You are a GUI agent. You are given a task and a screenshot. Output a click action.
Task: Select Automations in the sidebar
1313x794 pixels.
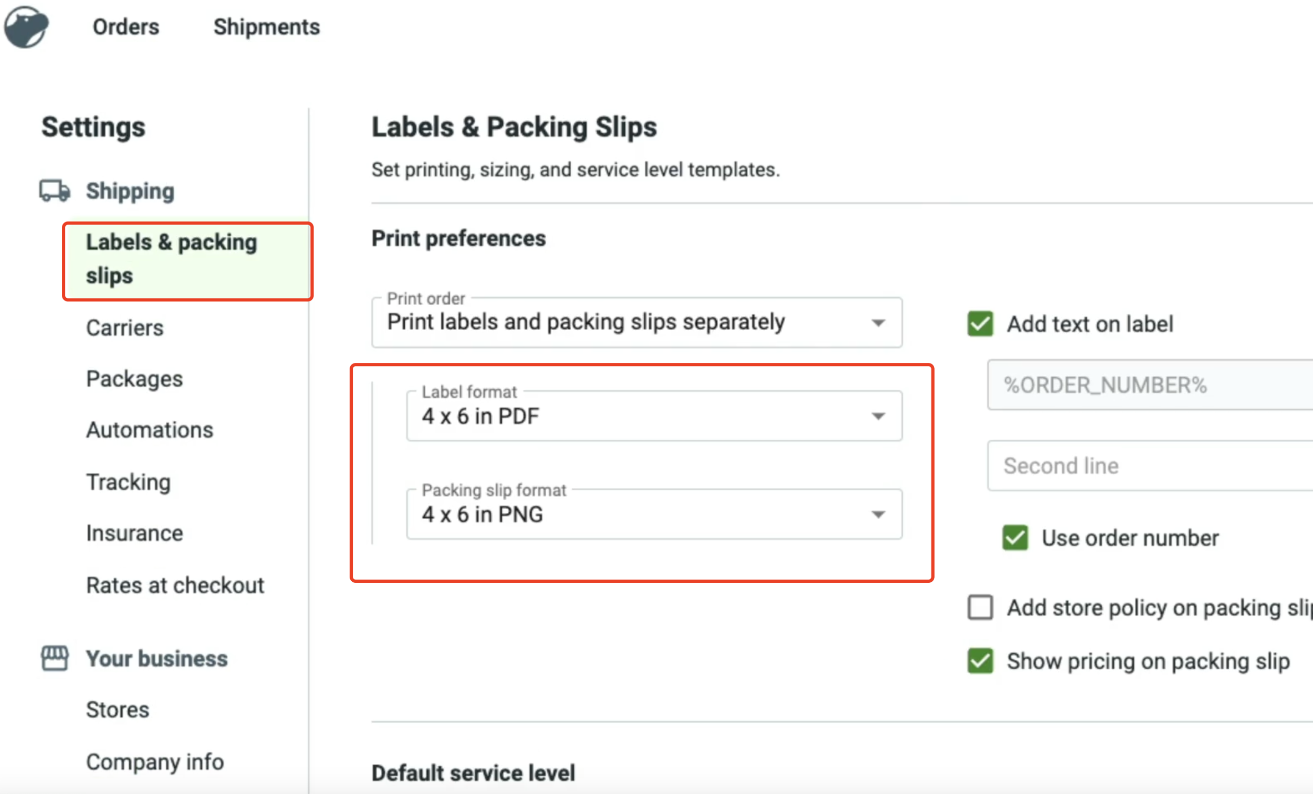150,430
